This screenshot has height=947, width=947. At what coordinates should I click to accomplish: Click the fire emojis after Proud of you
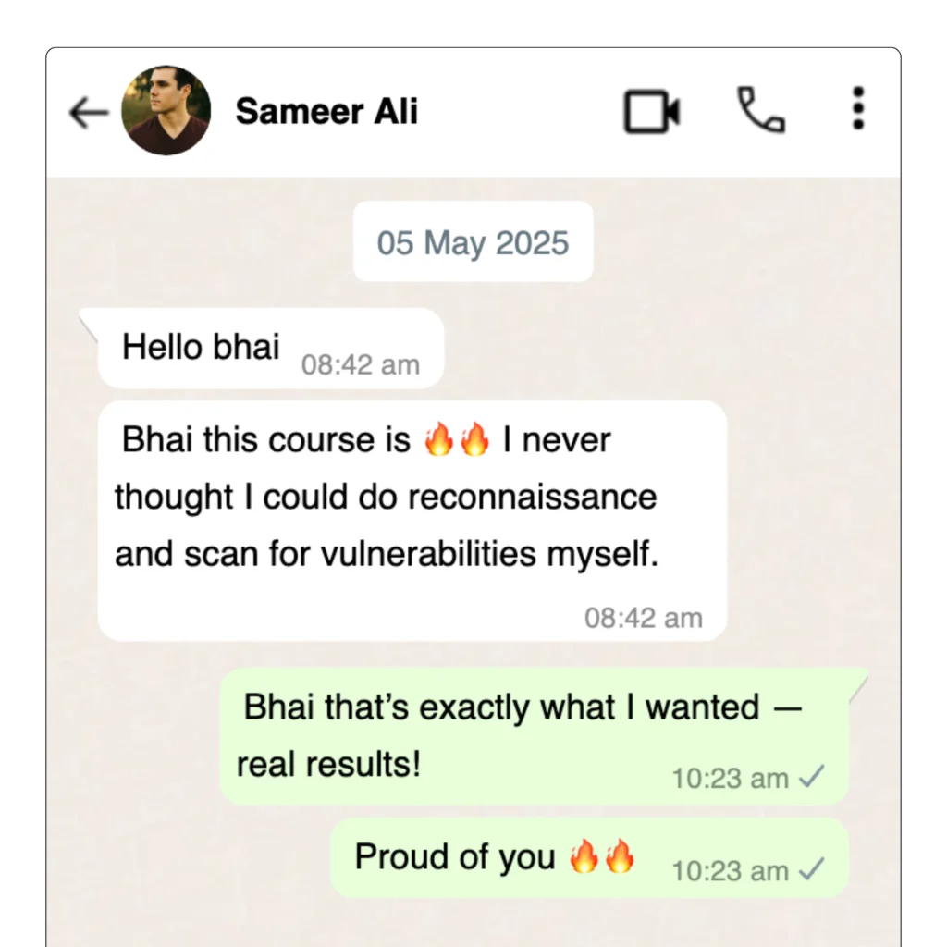(x=601, y=856)
